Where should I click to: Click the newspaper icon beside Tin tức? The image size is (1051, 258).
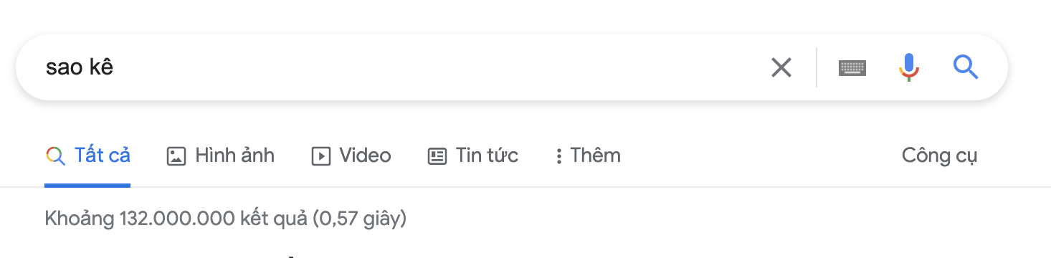[x=437, y=156]
